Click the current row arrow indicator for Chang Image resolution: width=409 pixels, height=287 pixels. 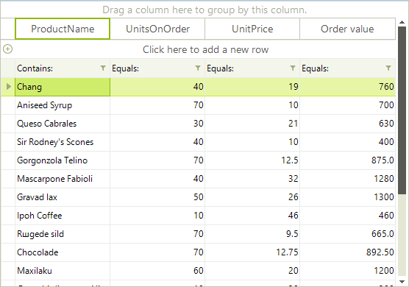click(x=9, y=86)
